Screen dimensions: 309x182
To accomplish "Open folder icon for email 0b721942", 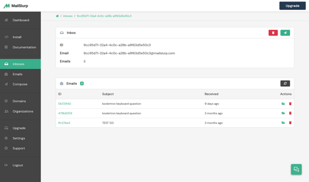I will (x=283, y=104).
